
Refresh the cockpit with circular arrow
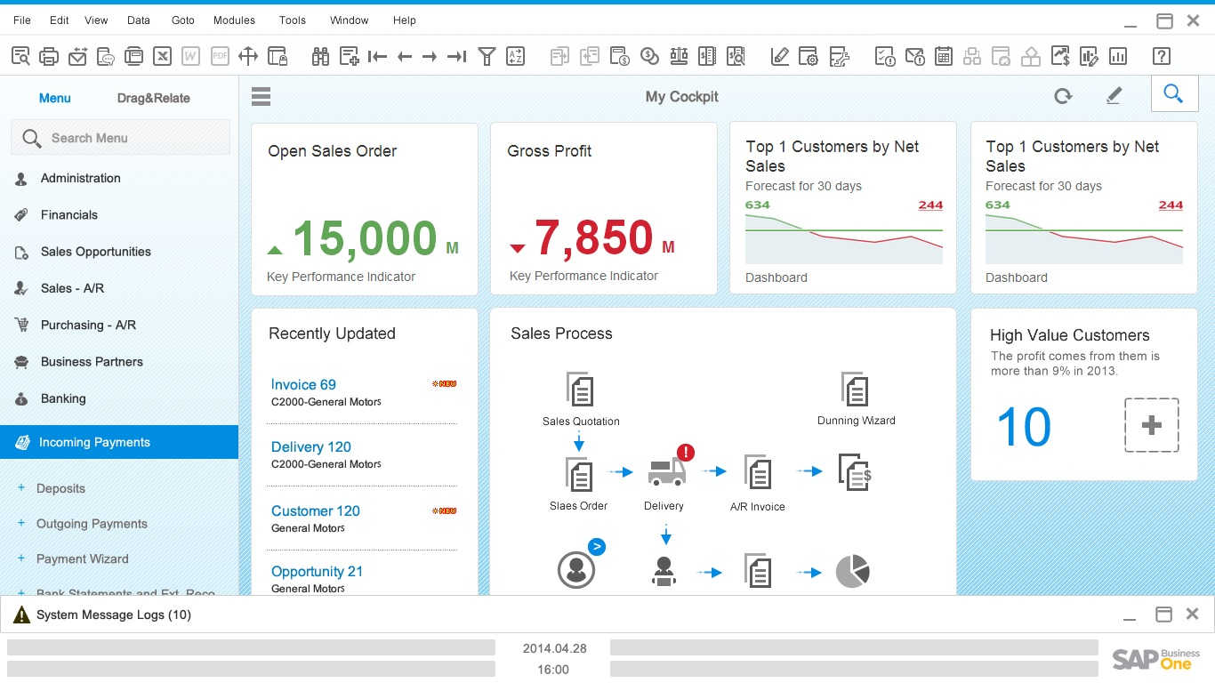tap(1063, 96)
